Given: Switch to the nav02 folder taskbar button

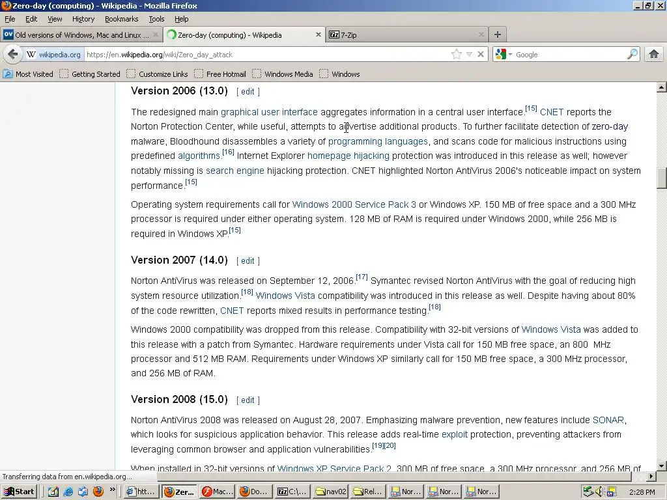Looking at the screenshot, I should click(x=330, y=492).
